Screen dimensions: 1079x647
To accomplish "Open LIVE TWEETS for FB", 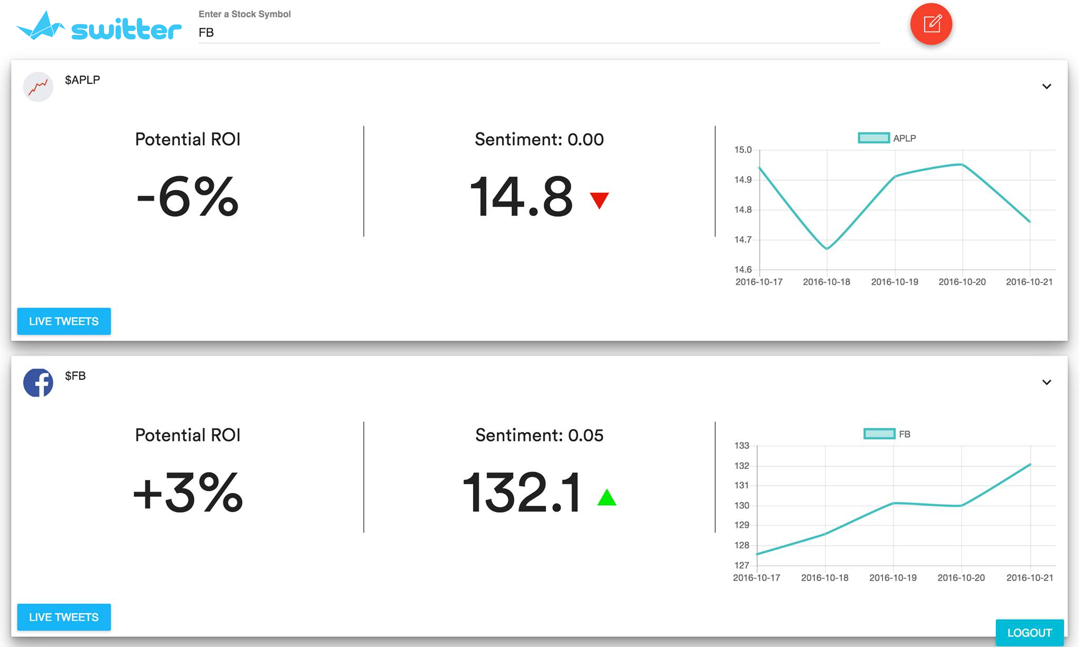I will [64, 617].
